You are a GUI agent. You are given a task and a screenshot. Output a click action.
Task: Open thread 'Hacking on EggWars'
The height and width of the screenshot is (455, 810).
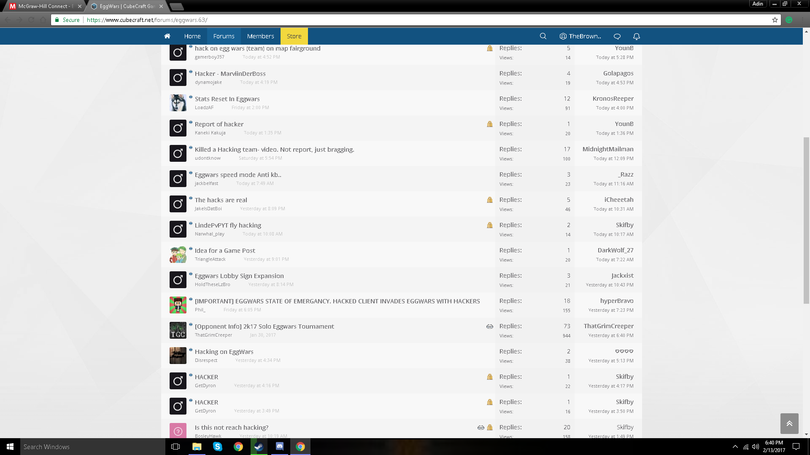[x=224, y=352]
